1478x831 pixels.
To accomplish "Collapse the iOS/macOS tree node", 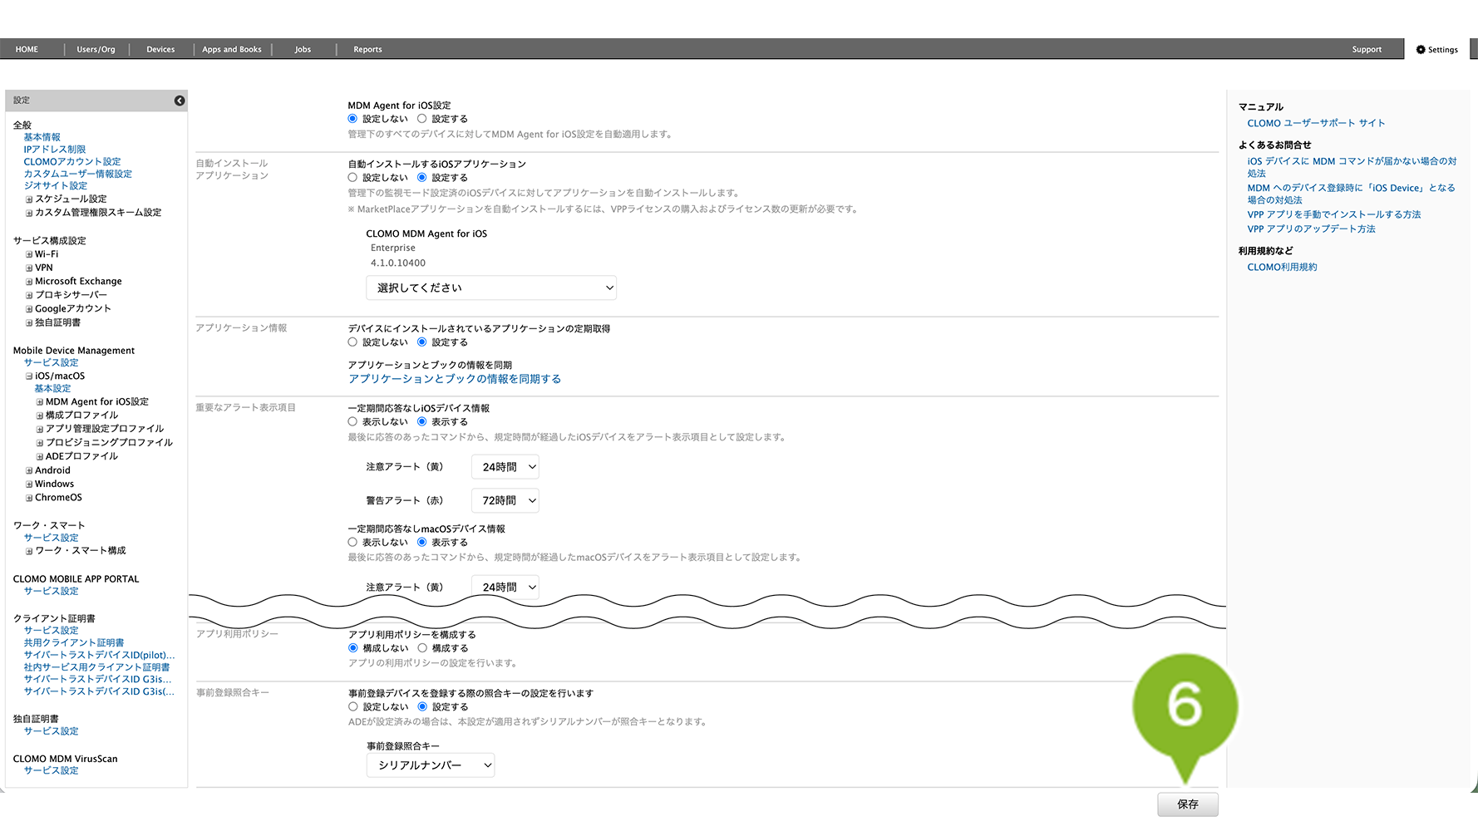I will click(x=29, y=376).
